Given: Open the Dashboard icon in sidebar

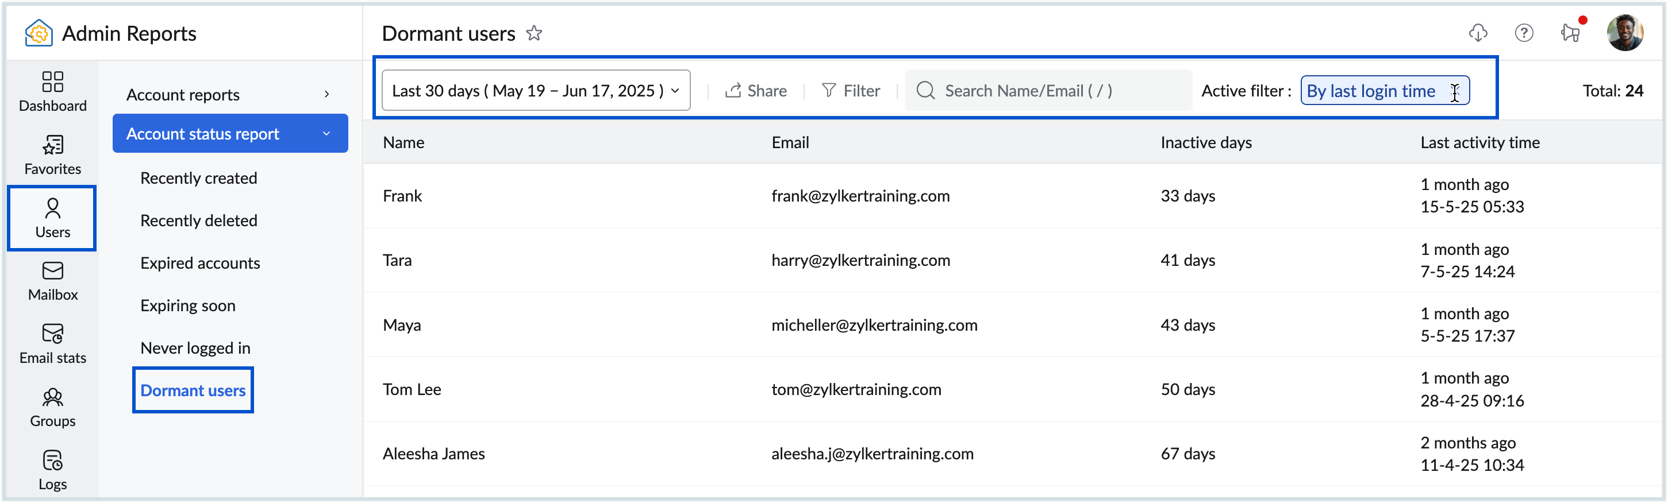Looking at the screenshot, I should pos(52,91).
